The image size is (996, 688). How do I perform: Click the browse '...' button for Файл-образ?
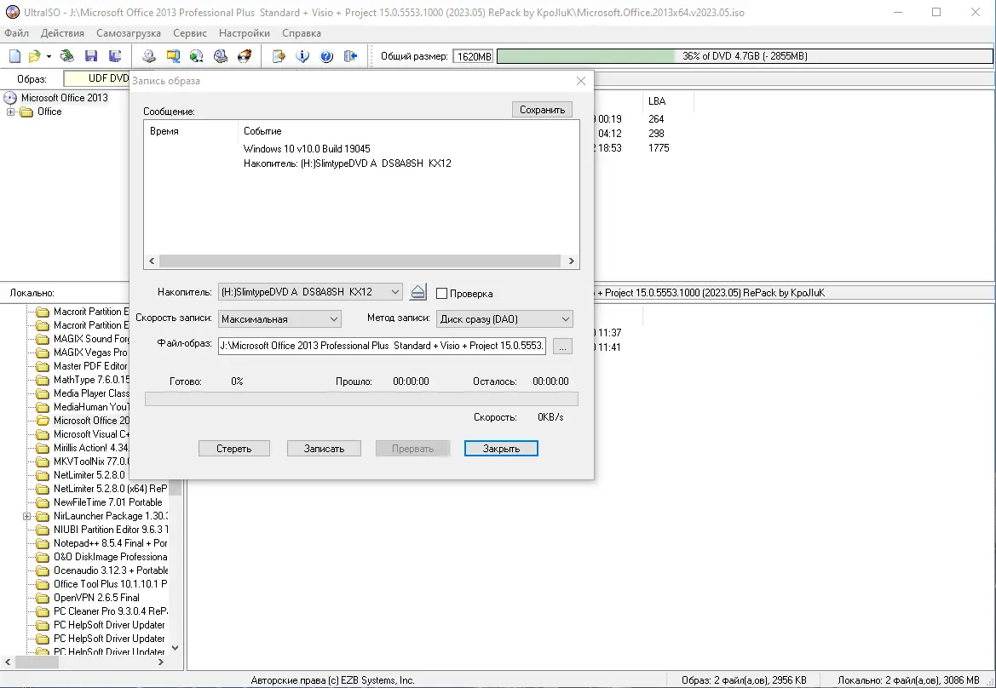tap(562, 346)
